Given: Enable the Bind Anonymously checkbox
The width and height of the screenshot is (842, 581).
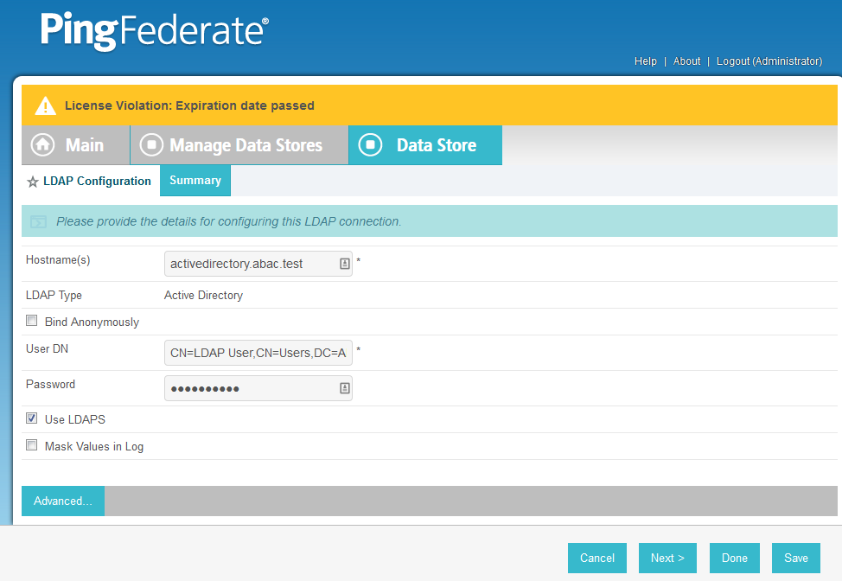Looking at the screenshot, I should click(x=32, y=321).
